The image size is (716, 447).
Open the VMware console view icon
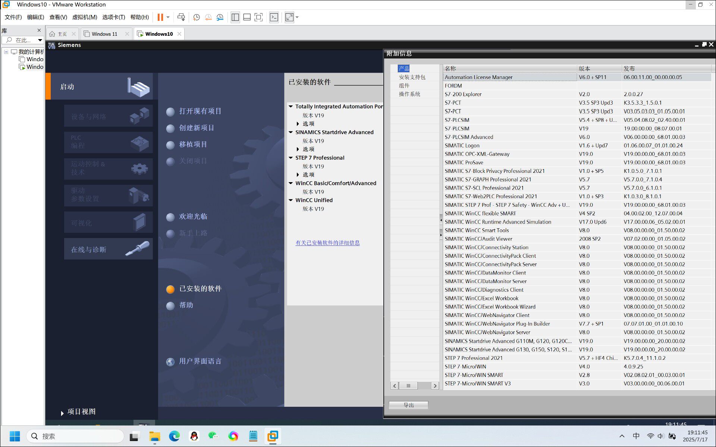274,17
